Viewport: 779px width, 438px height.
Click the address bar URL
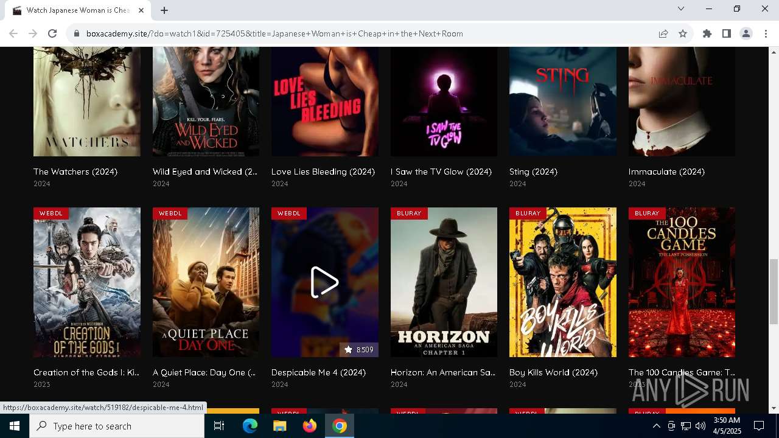click(274, 33)
